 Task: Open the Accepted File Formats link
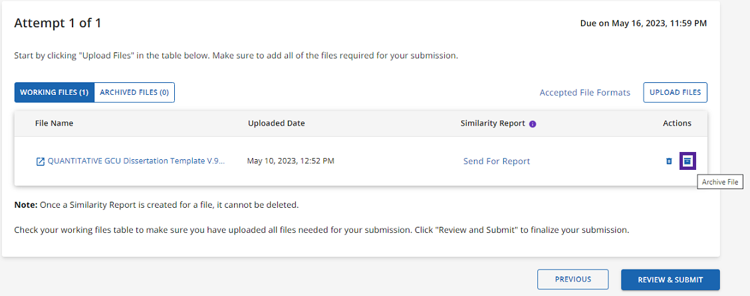(x=584, y=93)
